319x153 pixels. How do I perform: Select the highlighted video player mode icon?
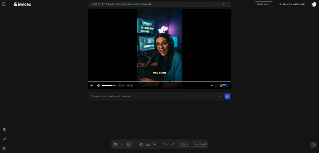(122, 144)
